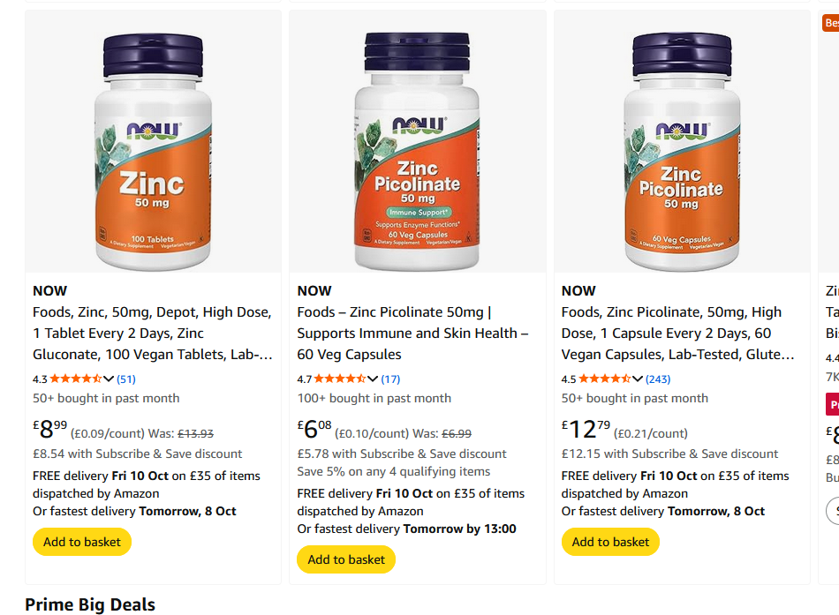Add £6.08 Zinc Picolinate to basket
This screenshot has height=615, width=839.
(346, 559)
